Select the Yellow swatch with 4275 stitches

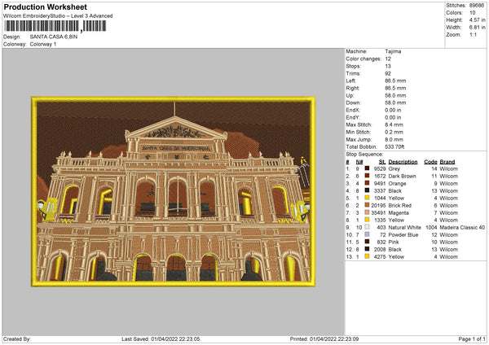click(367, 256)
